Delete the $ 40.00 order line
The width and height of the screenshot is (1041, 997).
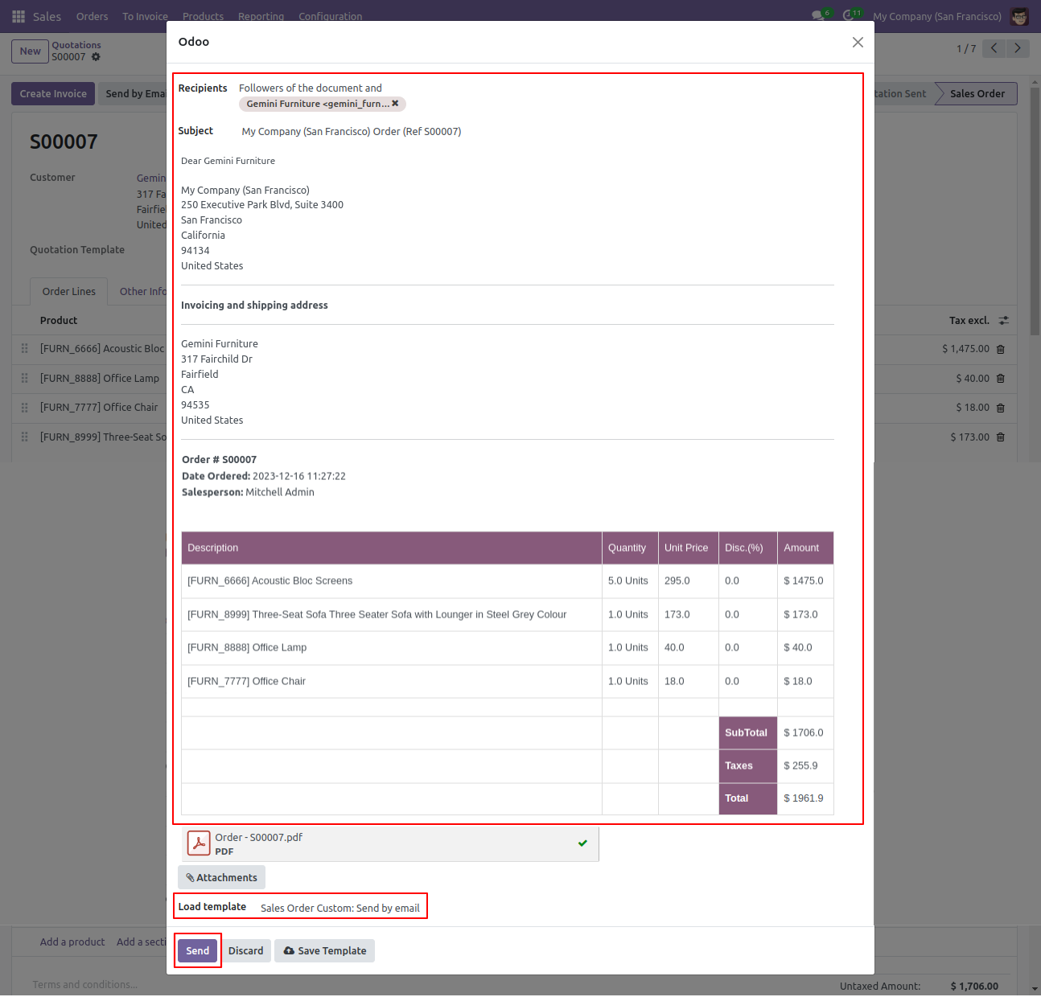(1001, 378)
